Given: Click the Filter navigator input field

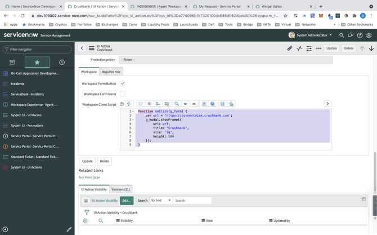Looking at the screenshot, I should [x=37, y=49].
